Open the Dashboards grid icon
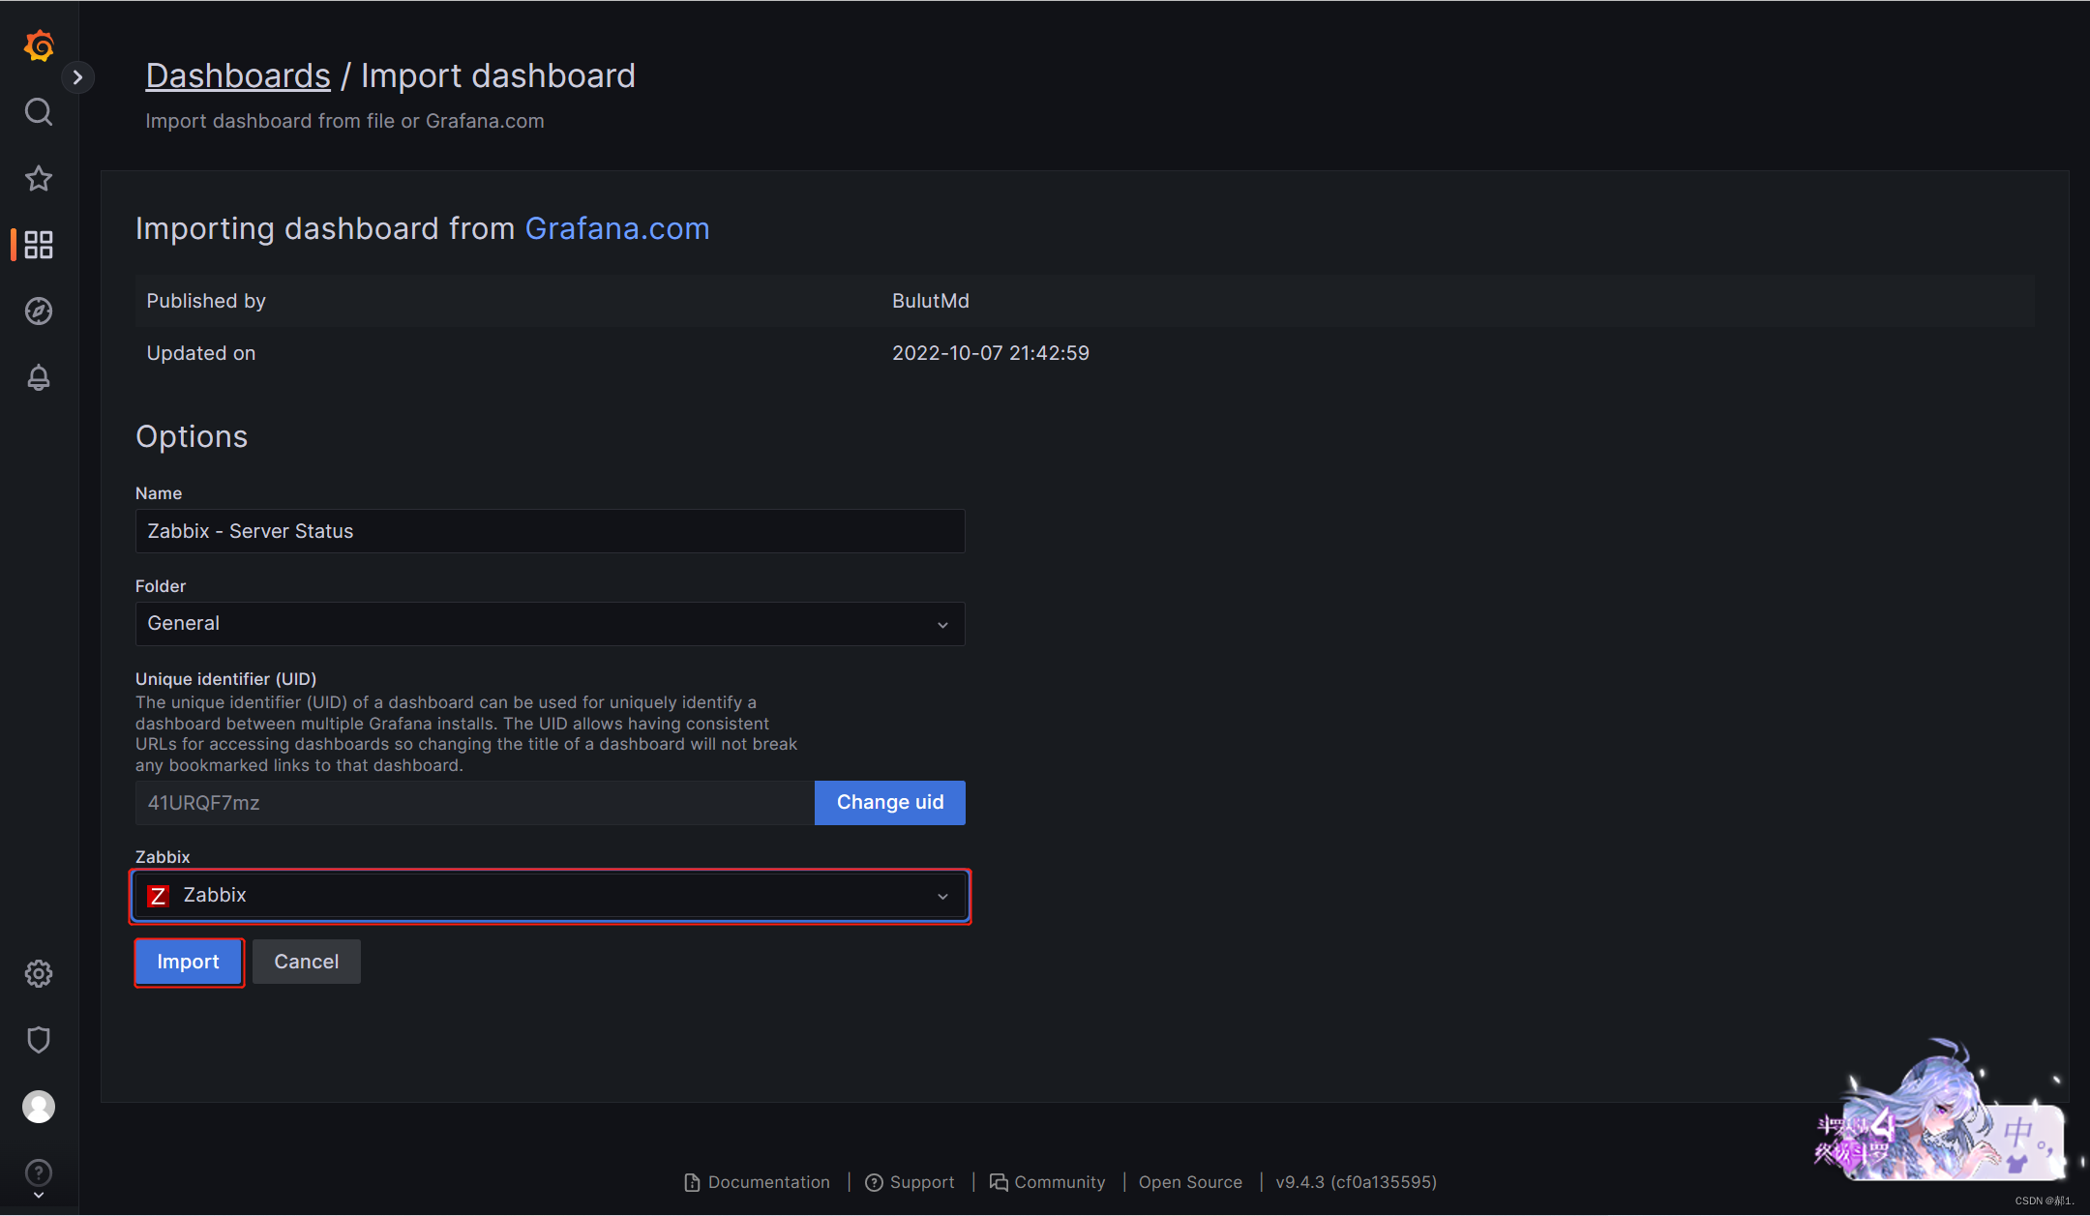The width and height of the screenshot is (2090, 1216). [39, 245]
